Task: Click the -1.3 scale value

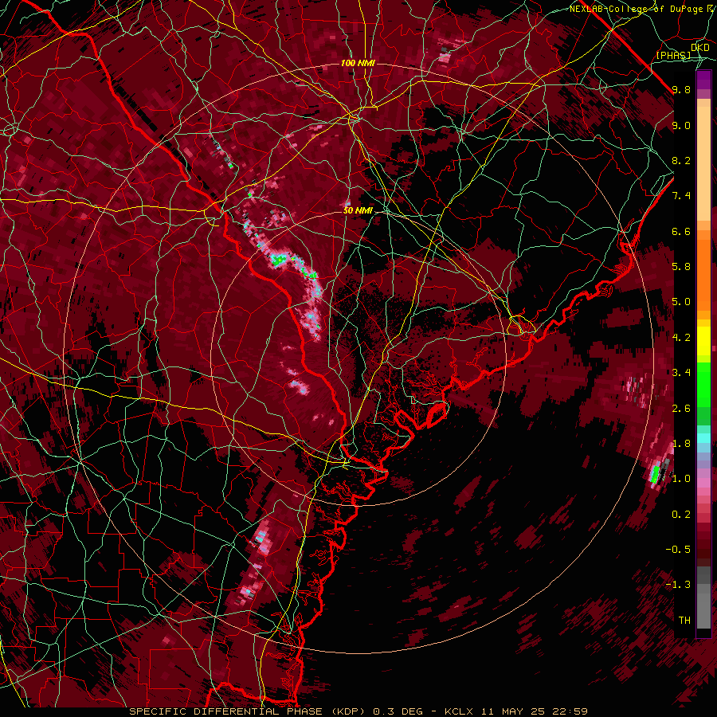Action: (x=678, y=585)
